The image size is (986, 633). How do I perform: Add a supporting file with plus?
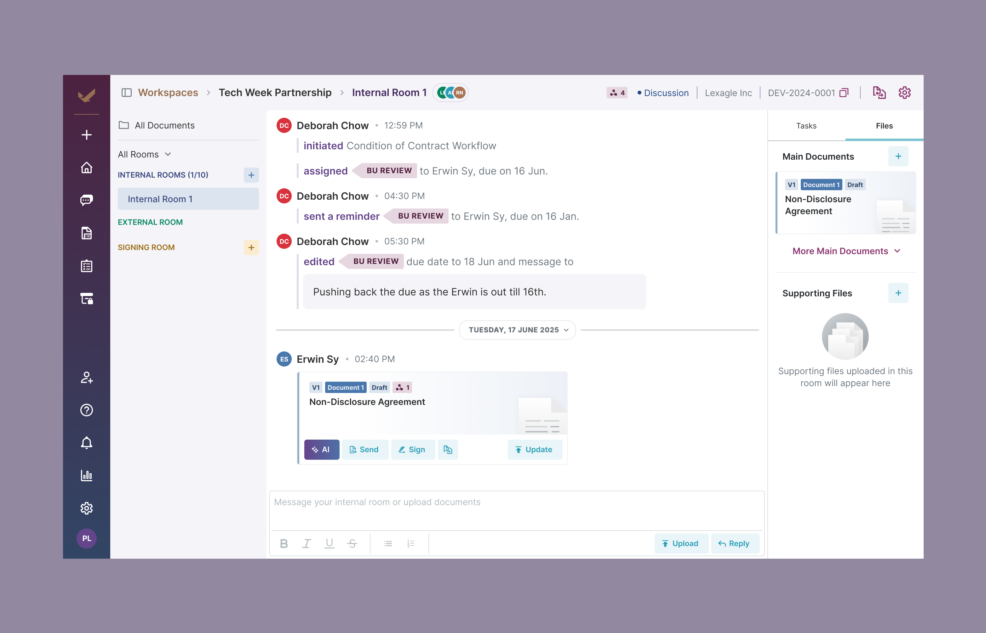point(898,293)
